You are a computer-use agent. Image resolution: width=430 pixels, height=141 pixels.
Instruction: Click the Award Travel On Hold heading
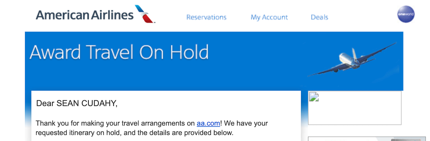click(x=119, y=52)
